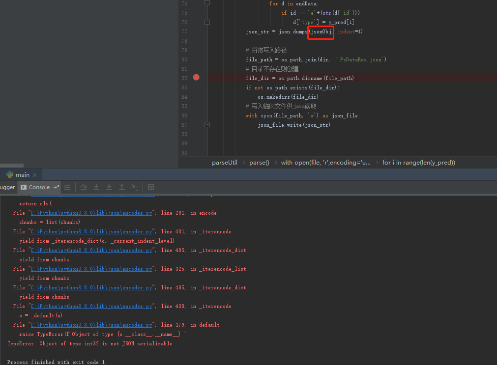Collapse the fold region near line 87
497x365 pixels.
(207, 124)
